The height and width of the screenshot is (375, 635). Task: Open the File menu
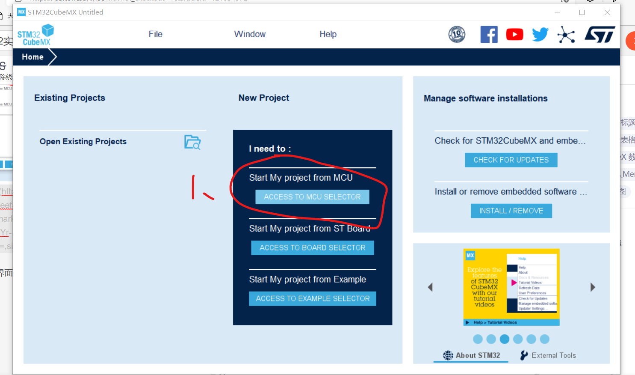click(x=156, y=34)
